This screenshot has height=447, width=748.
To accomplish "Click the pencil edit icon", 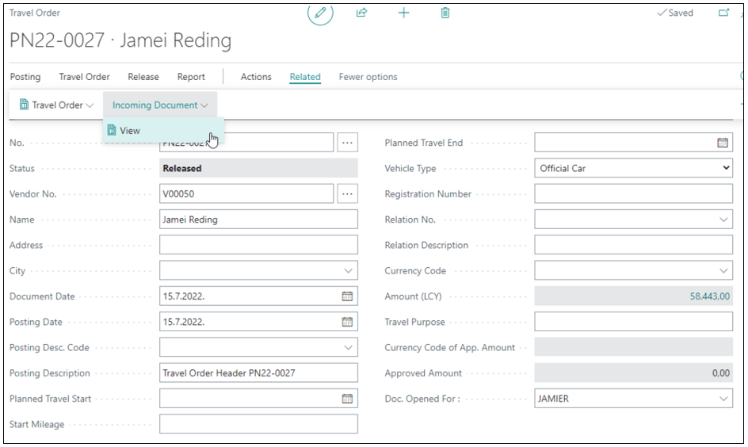I will point(320,13).
